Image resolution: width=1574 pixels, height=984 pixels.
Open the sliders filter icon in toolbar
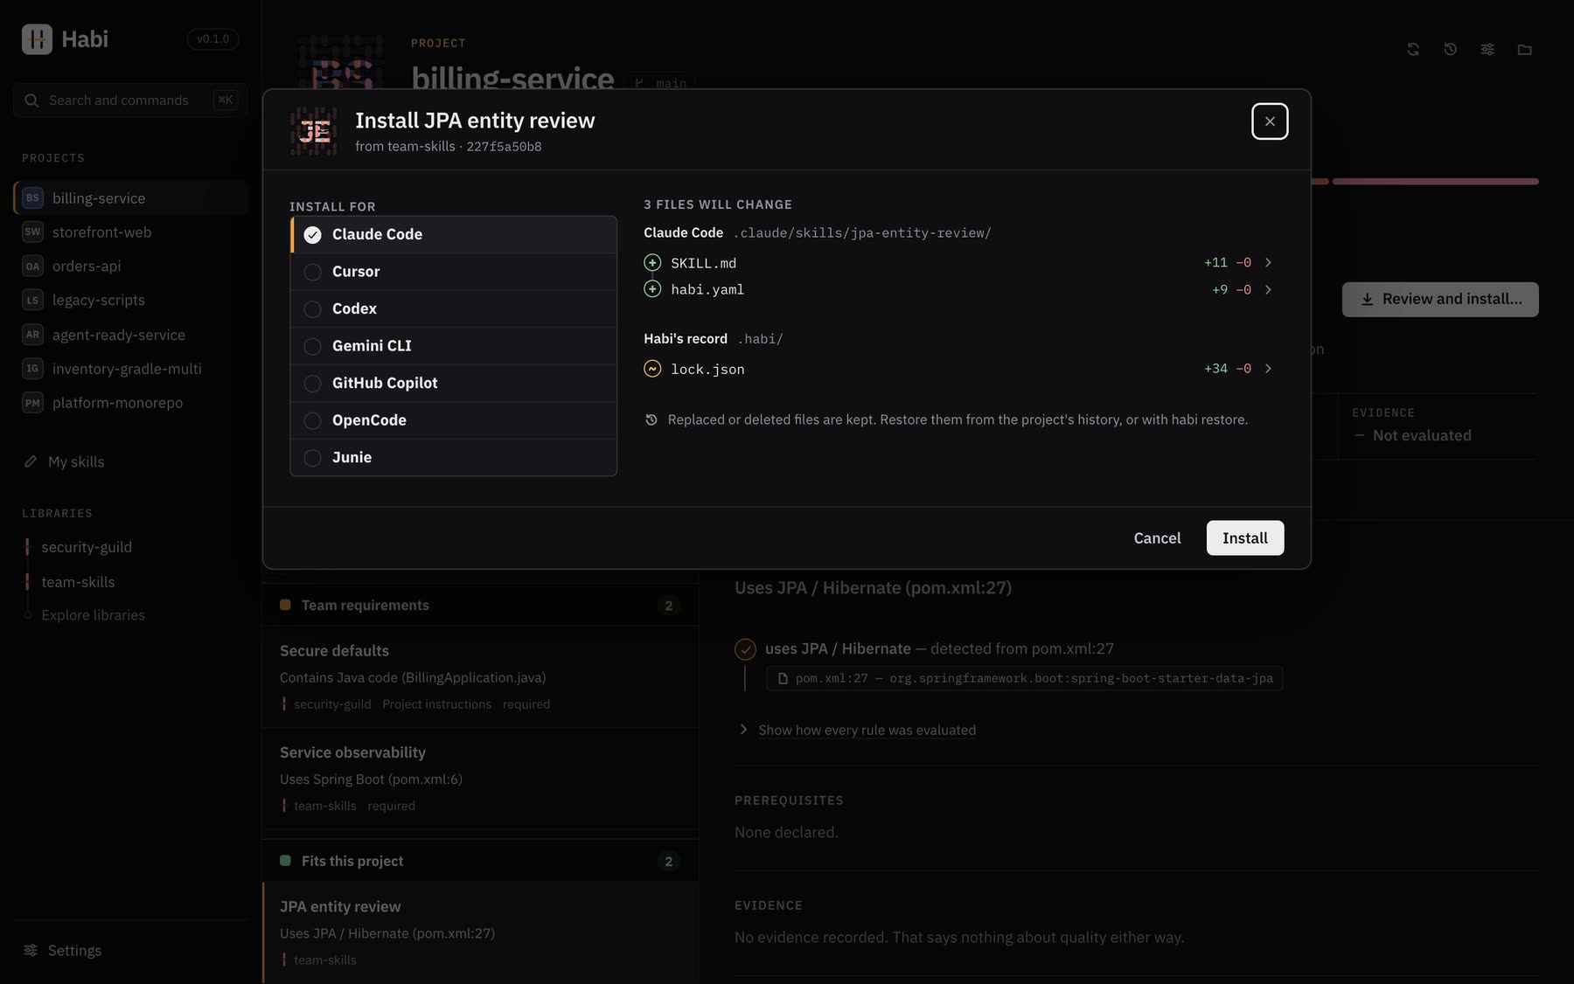[x=1487, y=50]
